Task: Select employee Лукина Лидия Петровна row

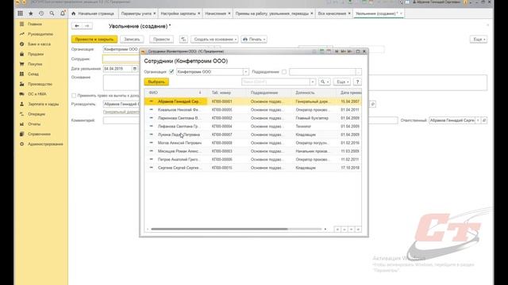Action: click(x=253, y=135)
